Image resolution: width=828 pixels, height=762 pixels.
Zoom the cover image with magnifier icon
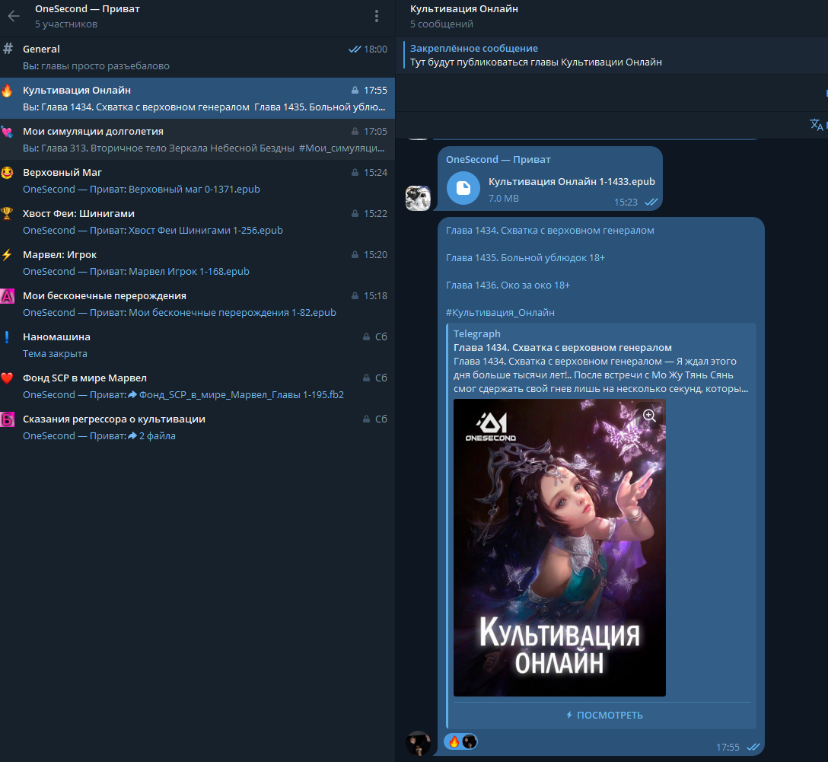pos(649,416)
